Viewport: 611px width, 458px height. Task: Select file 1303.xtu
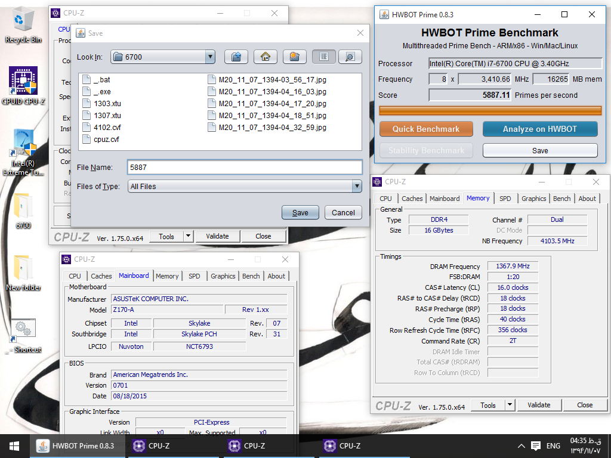(x=102, y=104)
